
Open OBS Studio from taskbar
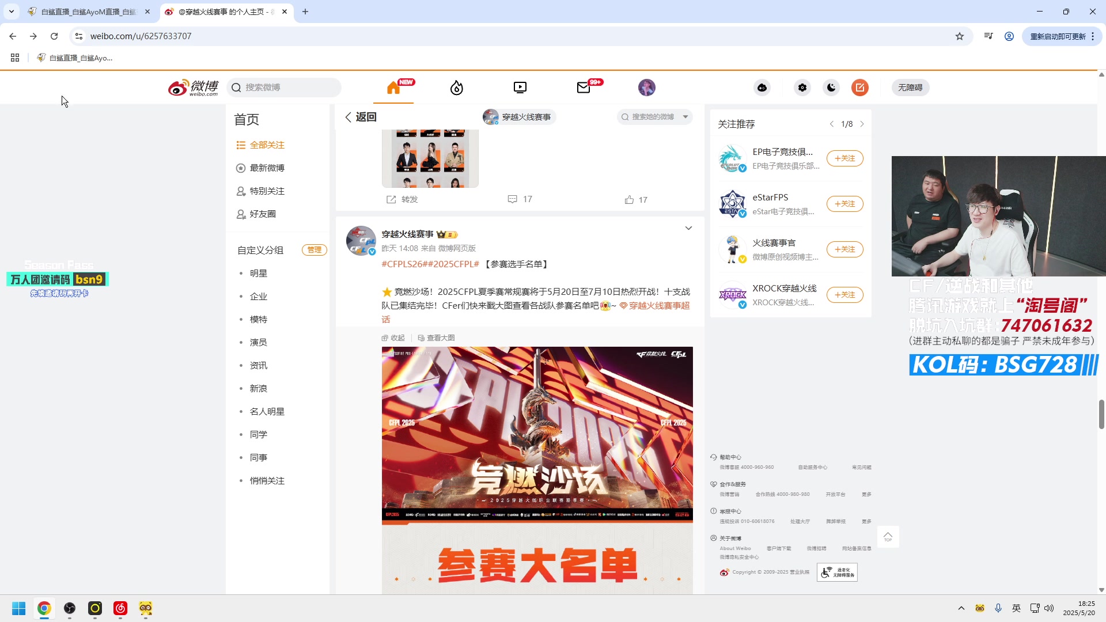pyautogui.click(x=70, y=609)
